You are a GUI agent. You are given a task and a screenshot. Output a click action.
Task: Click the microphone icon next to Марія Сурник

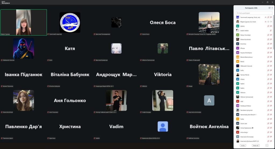pyautogui.click(x=268, y=21)
